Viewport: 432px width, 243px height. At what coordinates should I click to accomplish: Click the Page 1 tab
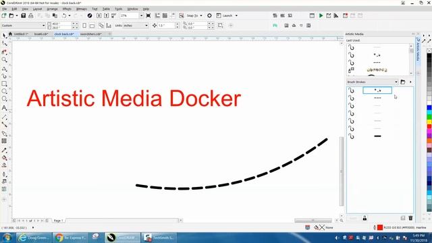pyautogui.click(x=58, y=221)
